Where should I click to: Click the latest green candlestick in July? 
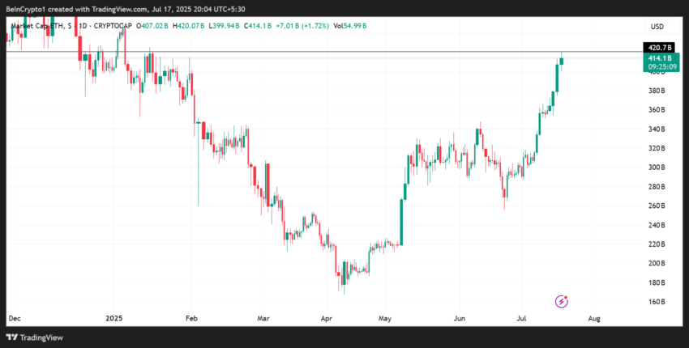(561, 61)
